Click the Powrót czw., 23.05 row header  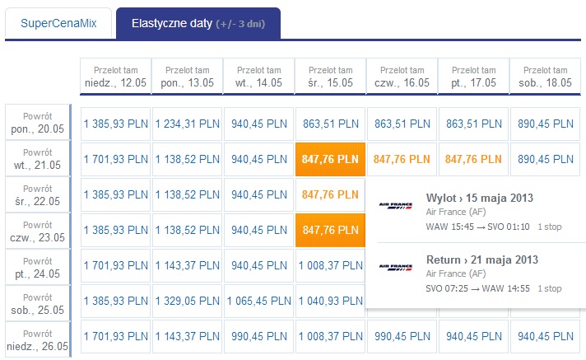38,231
